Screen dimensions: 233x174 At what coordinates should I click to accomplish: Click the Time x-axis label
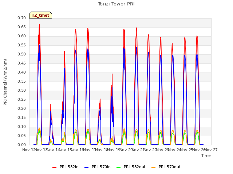(206, 156)
